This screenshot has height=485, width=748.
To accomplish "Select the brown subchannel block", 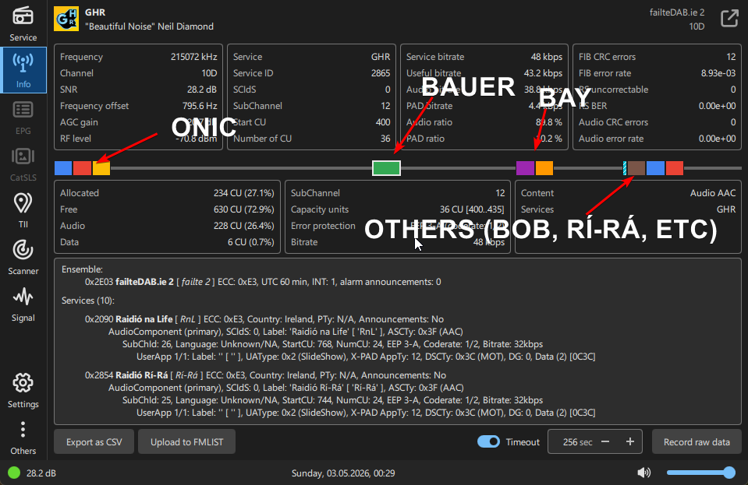I will click(x=636, y=168).
